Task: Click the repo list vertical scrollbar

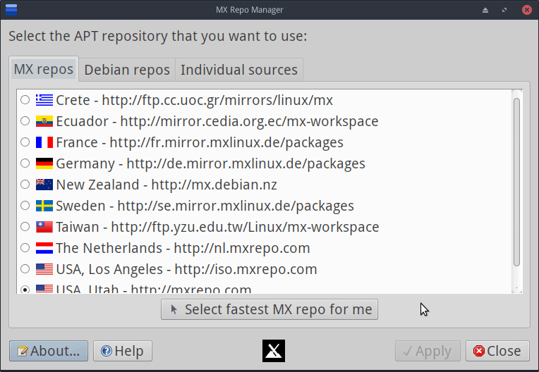Action: pyautogui.click(x=516, y=182)
